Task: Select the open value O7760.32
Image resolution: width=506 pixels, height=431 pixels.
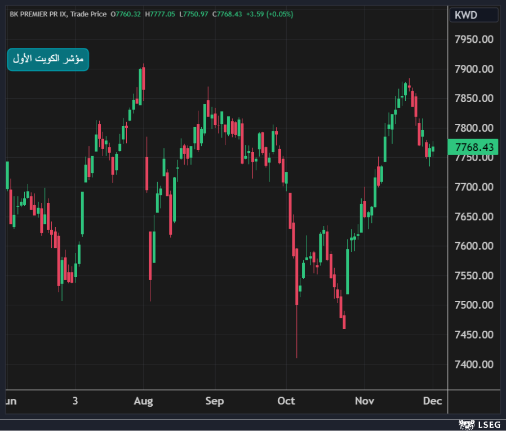Action: click(x=126, y=14)
